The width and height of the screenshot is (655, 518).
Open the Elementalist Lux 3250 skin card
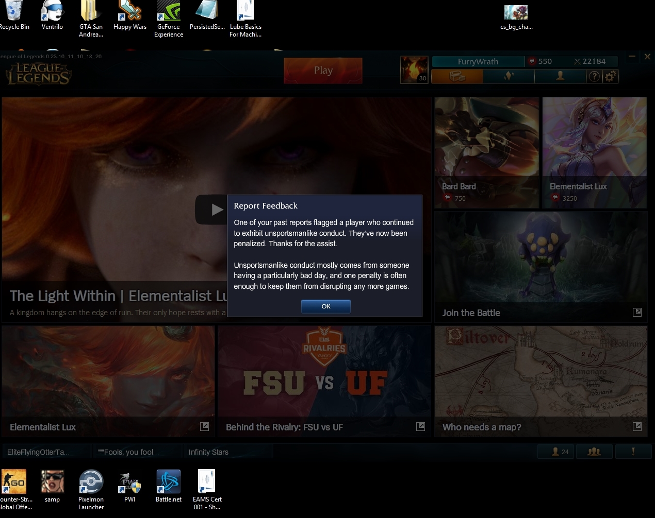click(595, 153)
